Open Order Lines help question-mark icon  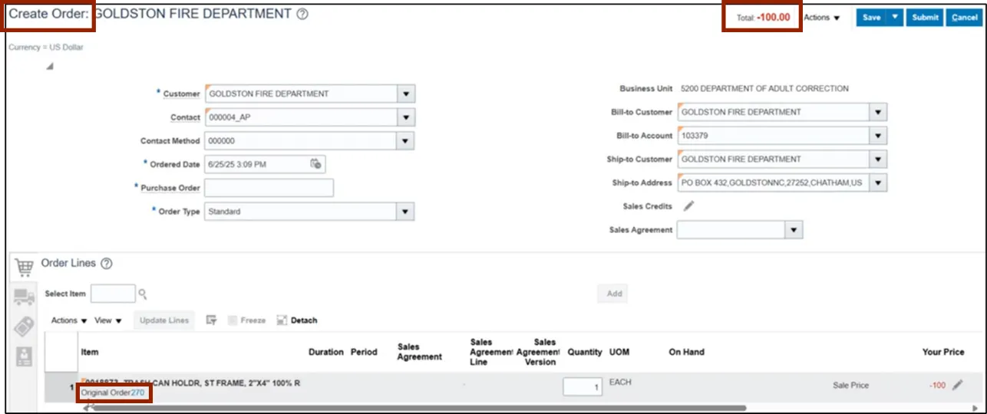[107, 264]
